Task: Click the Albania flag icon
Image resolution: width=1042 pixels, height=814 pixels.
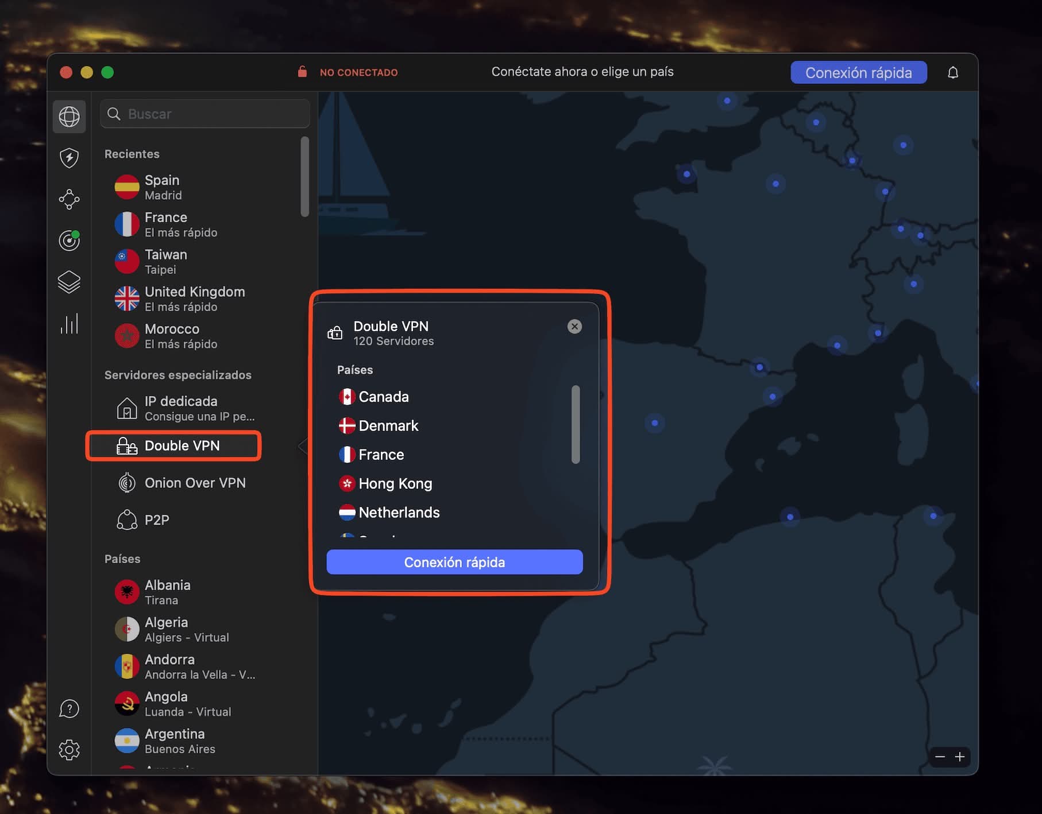Action: (127, 592)
